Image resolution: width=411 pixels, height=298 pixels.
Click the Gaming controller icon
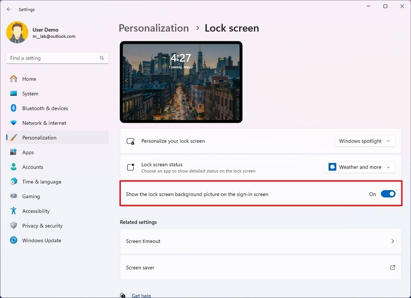point(13,196)
